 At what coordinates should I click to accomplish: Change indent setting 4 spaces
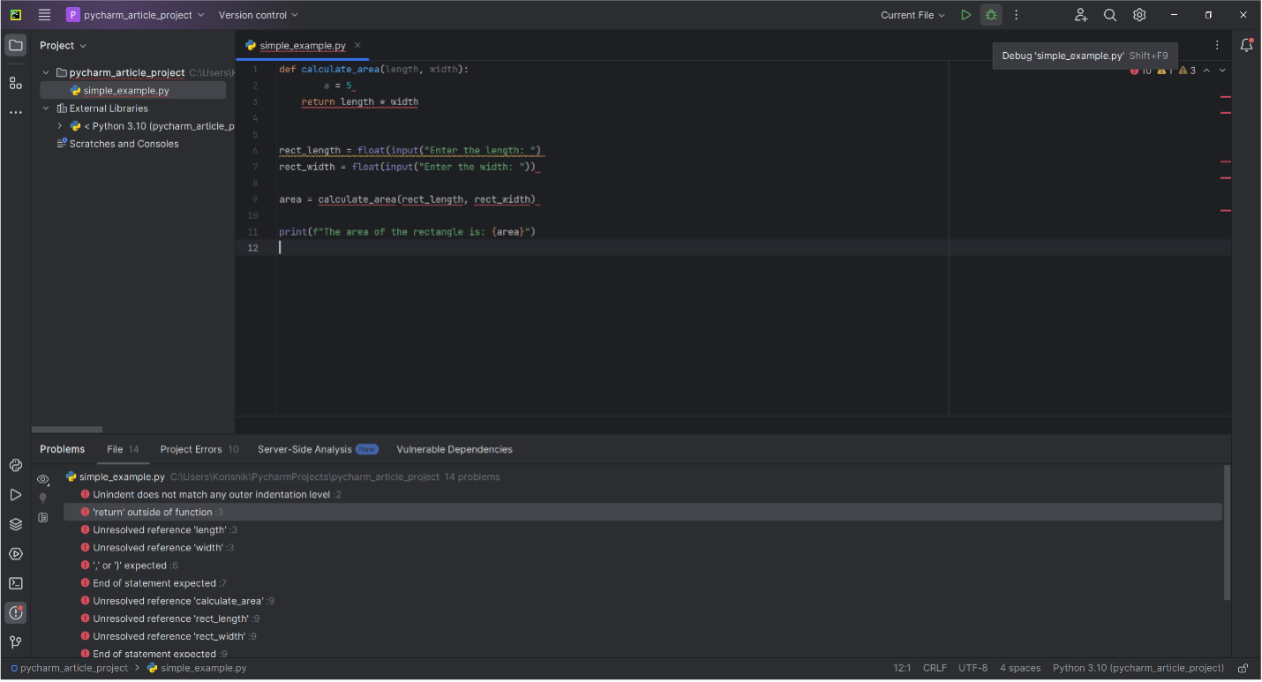point(1020,669)
